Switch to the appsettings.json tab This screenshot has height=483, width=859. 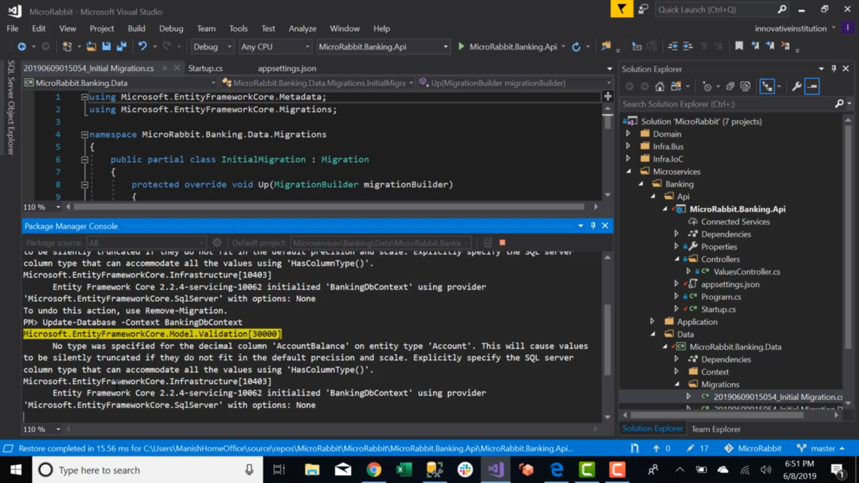click(x=287, y=69)
